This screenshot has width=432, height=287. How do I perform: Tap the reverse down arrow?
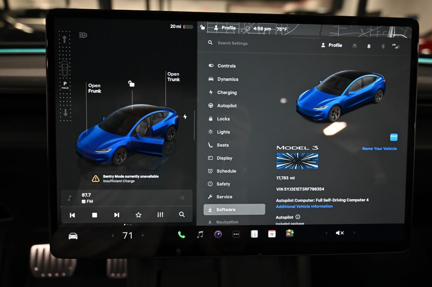coord(65,112)
